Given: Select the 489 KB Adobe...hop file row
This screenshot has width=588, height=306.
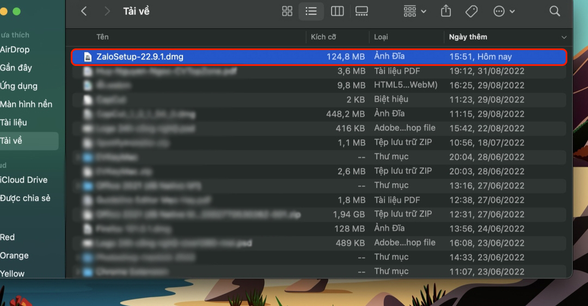Looking at the screenshot, I should coord(318,243).
